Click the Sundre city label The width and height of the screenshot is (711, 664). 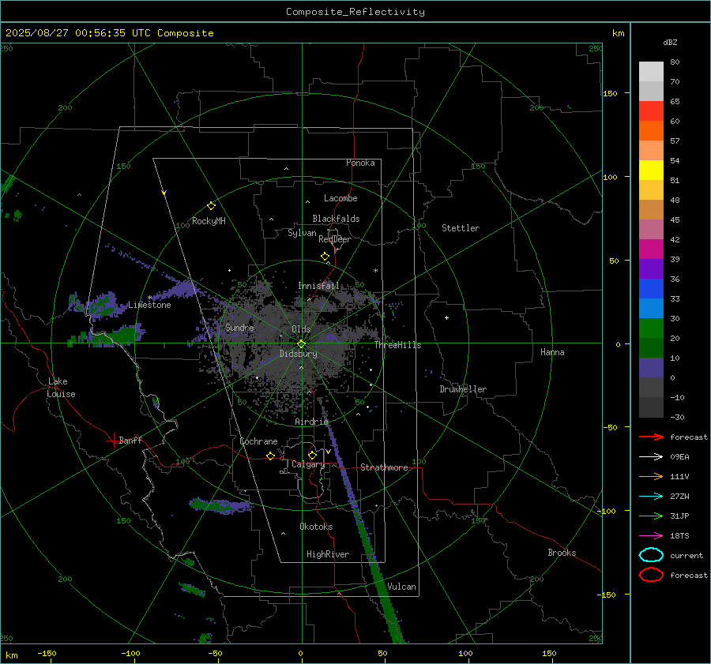click(x=239, y=328)
